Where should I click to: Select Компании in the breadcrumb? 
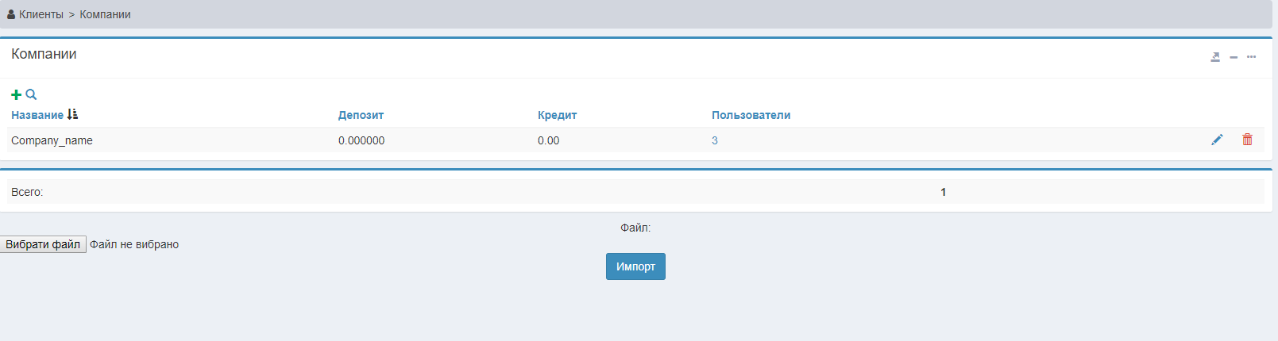click(105, 14)
